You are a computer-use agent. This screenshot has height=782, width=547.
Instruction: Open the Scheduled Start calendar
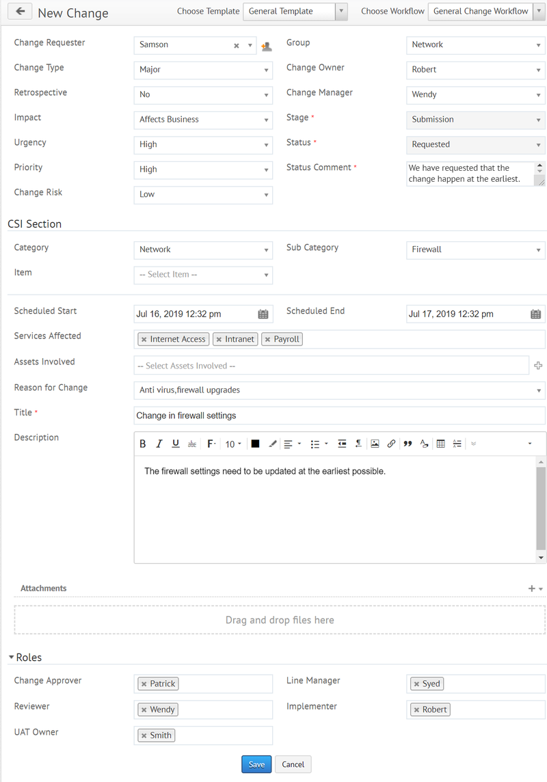263,314
